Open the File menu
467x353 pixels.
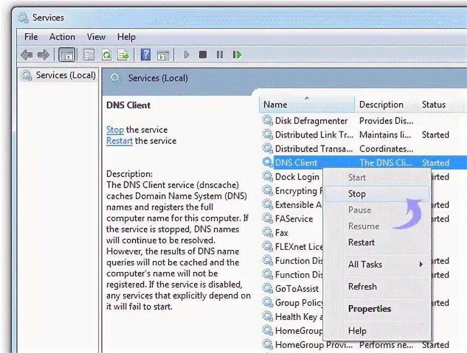(x=31, y=37)
